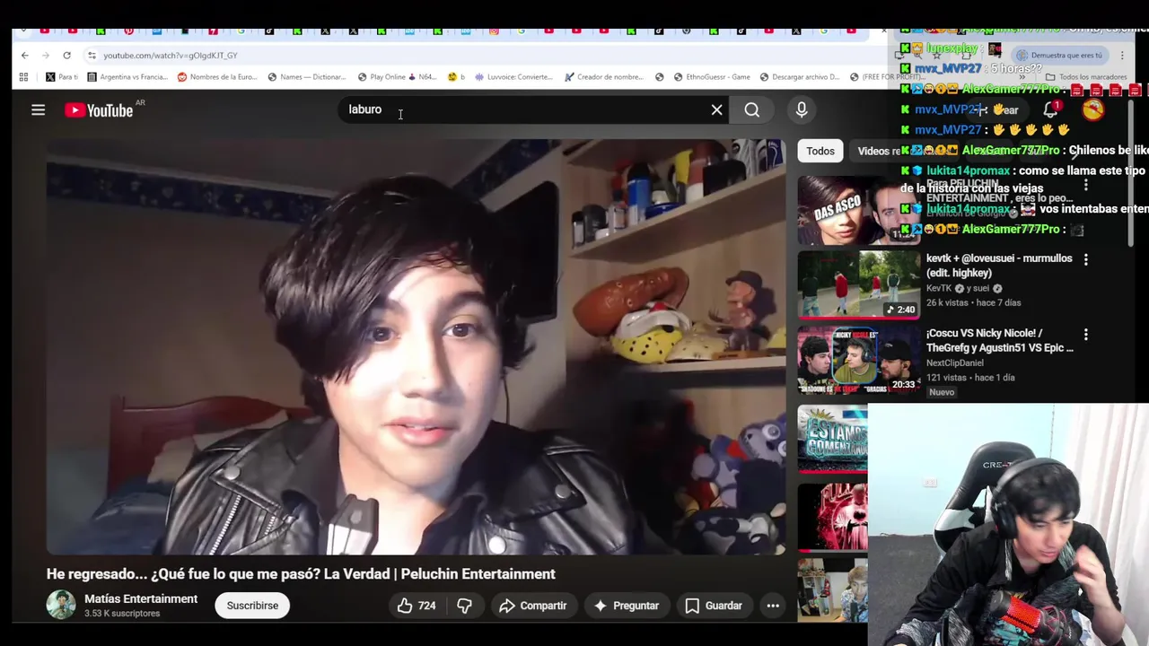
Task: Open 'Argentina vs Francia' bookmark
Action: pos(127,77)
